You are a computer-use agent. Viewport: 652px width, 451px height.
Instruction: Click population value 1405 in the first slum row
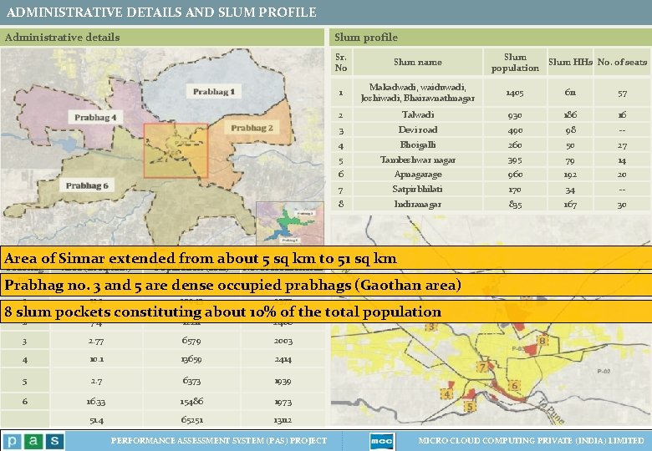tap(515, 94)
